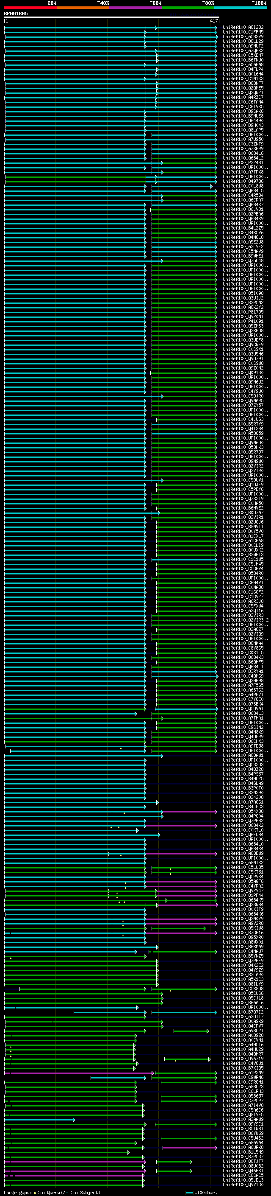The width and height of the screenshot is (271, 1196).
Task: Select the UniRef100_Q9Z0N1 label
Action: coord(243,317)
